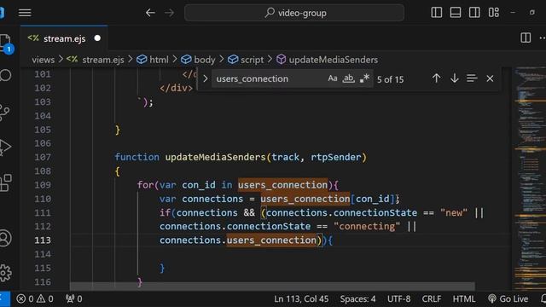The height and width of the screenshot is (307, 546).
Task: Restore down the VS Code window
Action: (532, 13)
